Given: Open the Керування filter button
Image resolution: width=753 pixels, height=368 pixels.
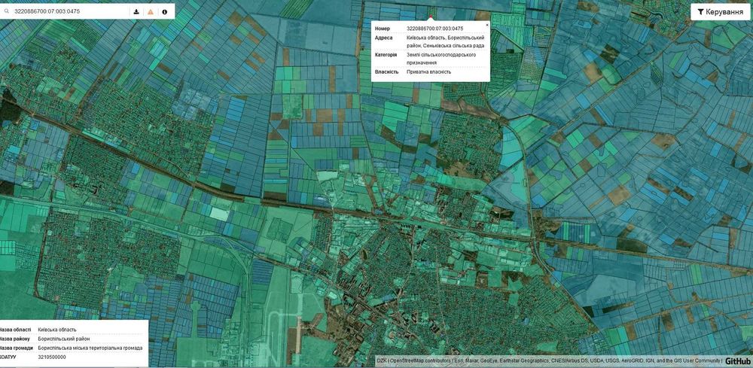Looking at the screenshot, I should click(x=720, y=11).
